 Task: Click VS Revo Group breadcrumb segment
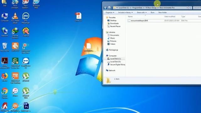pyautogui.click(x=151, y=8)
